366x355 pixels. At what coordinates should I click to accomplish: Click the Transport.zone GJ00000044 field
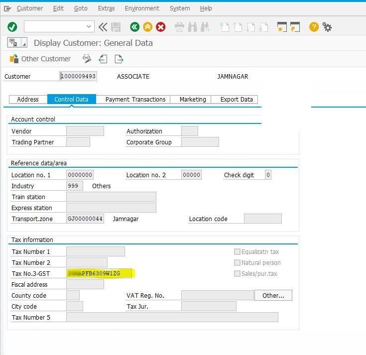pos(85,219)
